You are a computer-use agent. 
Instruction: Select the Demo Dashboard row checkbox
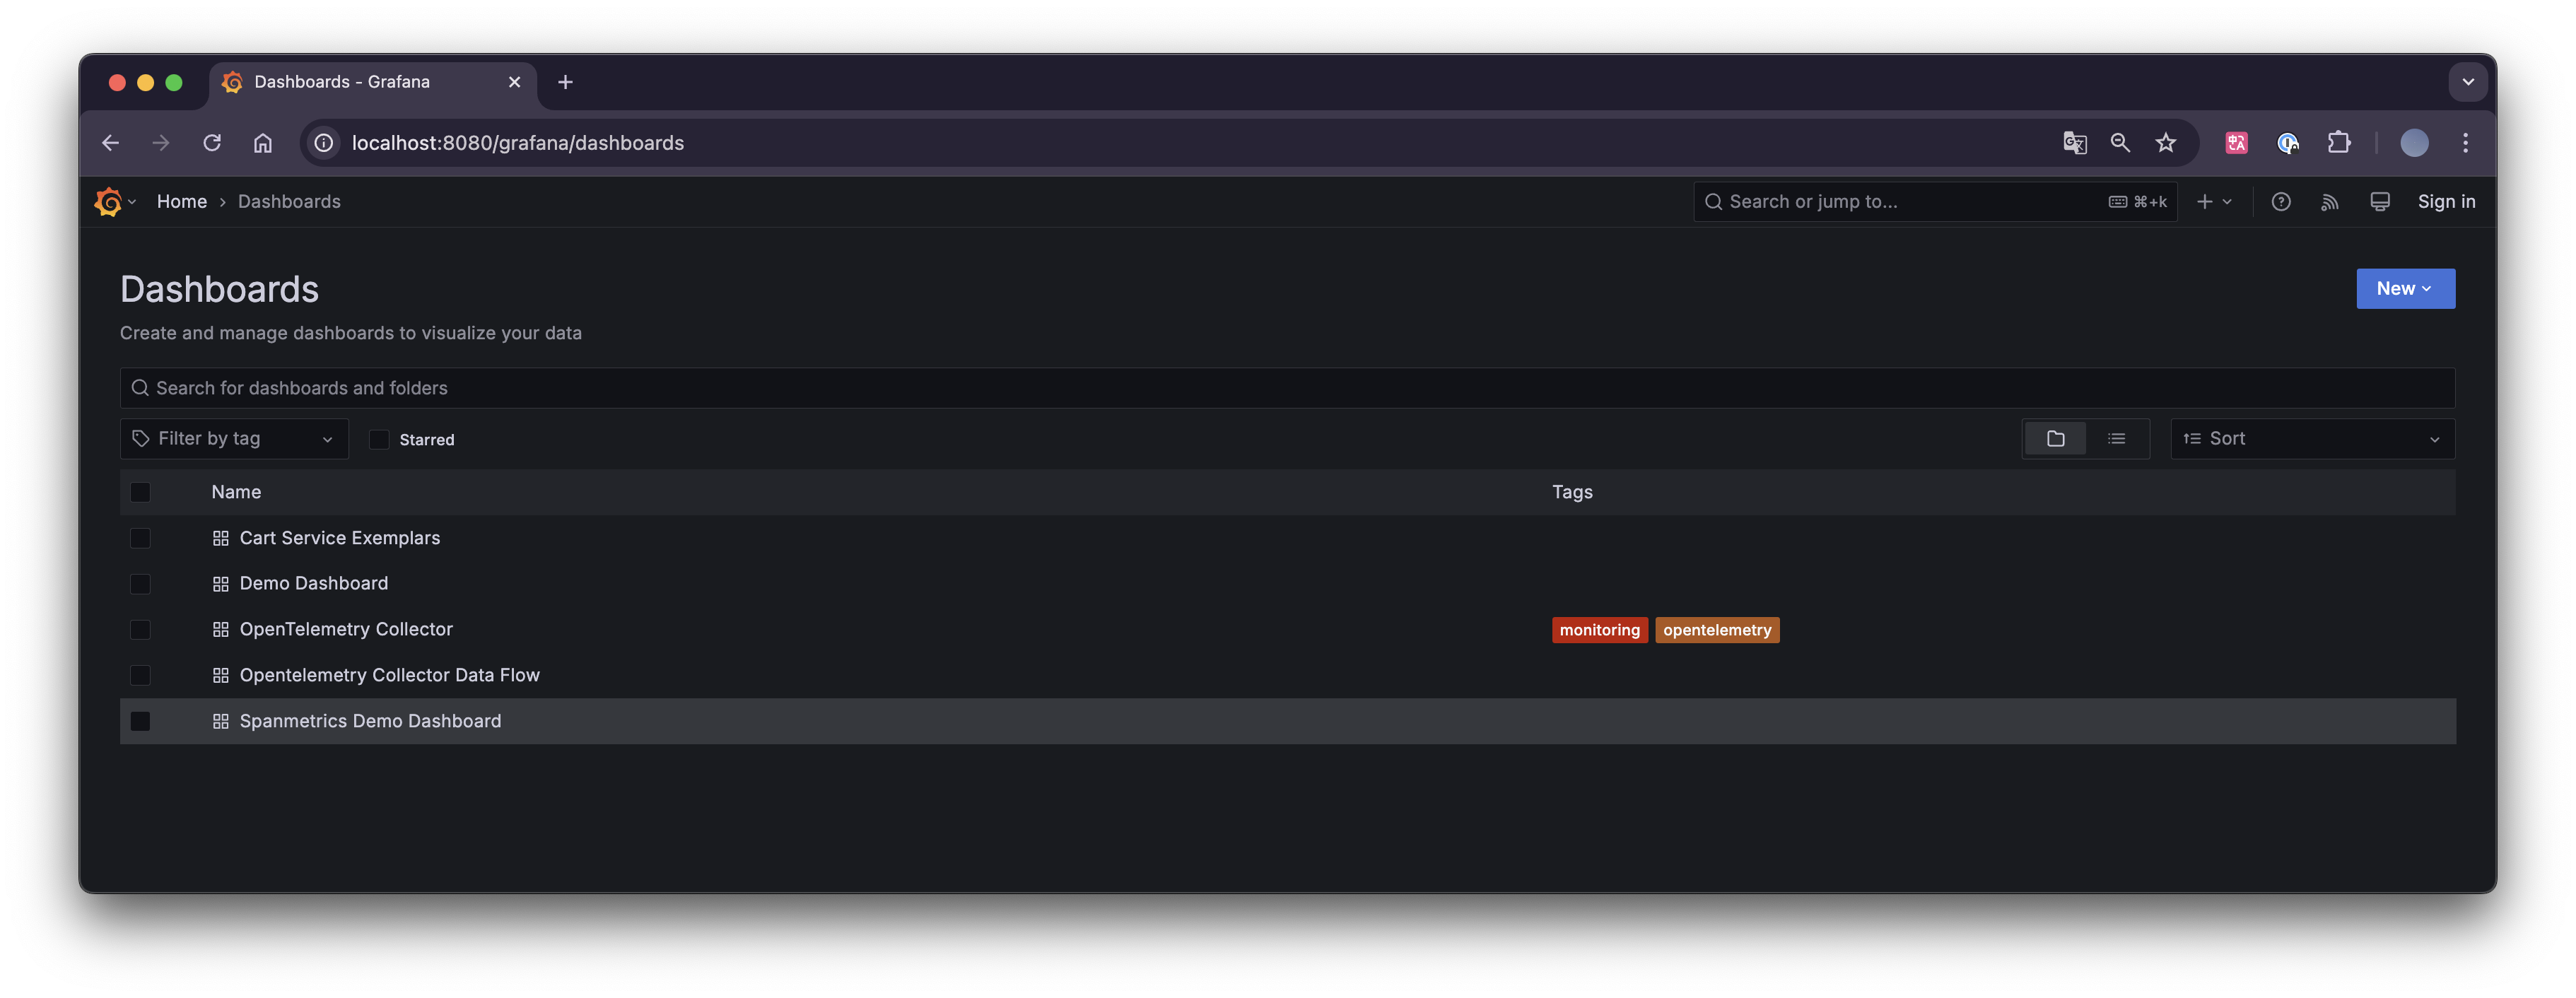[140, 584]
